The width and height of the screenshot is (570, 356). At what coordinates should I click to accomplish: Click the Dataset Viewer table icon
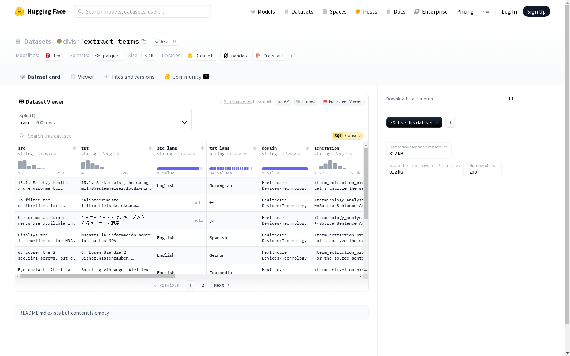click(21, 101)
